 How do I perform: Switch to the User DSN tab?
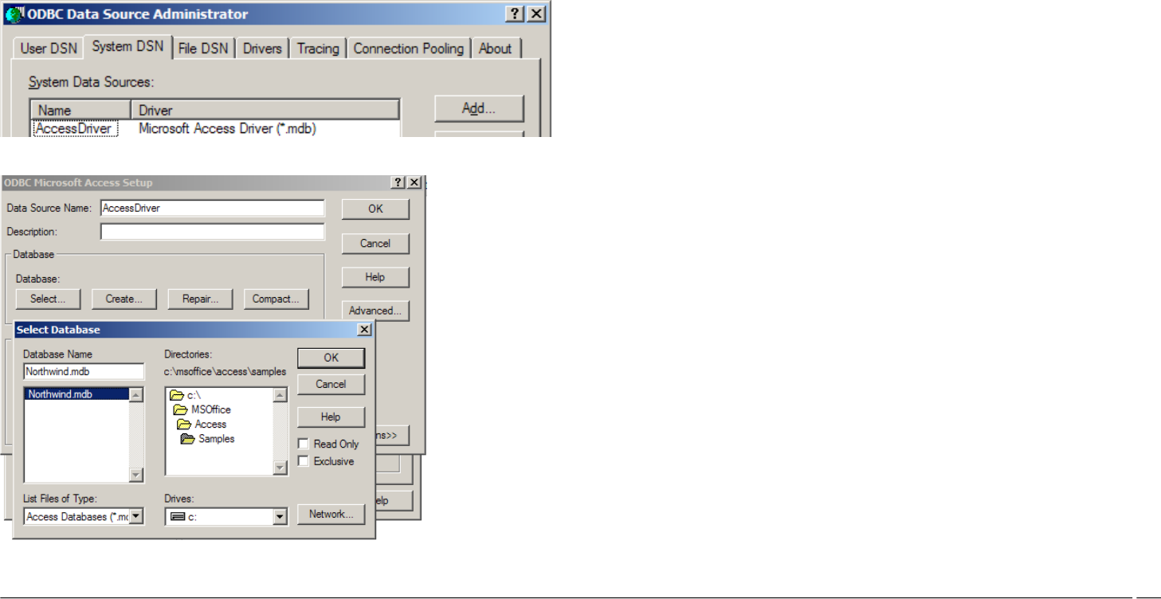[x=49, y=49]
